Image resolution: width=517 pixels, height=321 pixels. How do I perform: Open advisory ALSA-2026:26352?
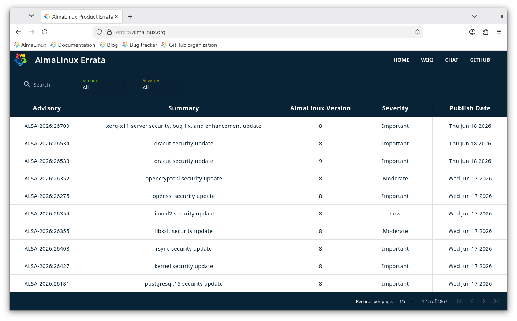click(x=47, y=179)
